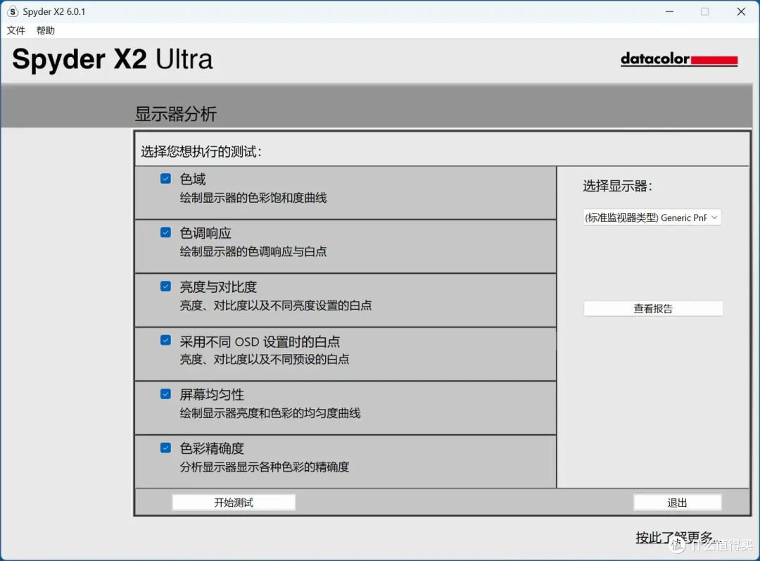Click the 亮度与对比度 title text
Image resolution: width=760 pixels, height=561 pixels.
tap(218, 286)
